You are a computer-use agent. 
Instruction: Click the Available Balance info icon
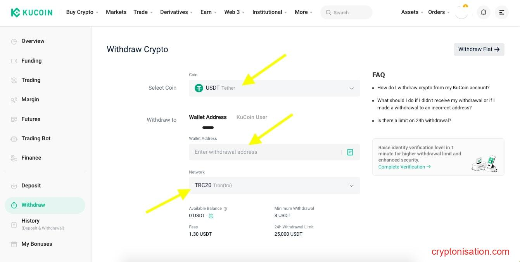point(225,209)
